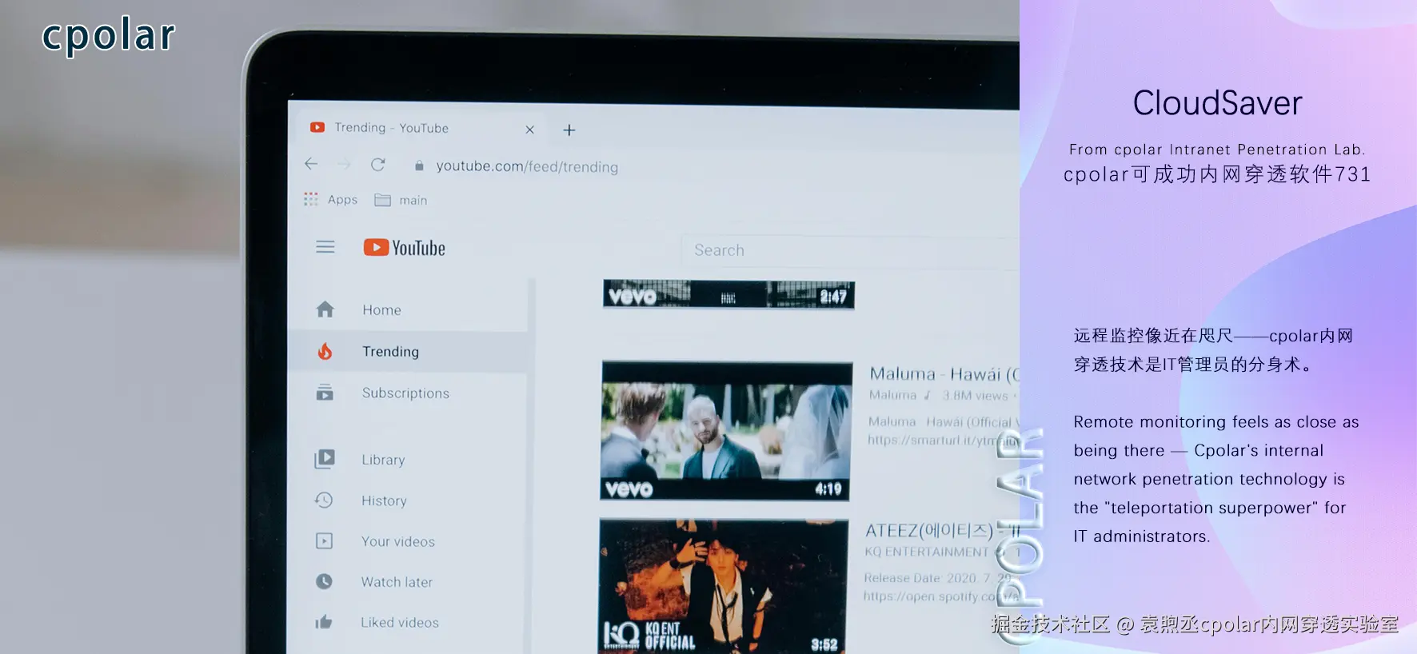Click the "Release Date 2020. 7. 29" text
Viewport: 1417px width, 654px height.
938,578
